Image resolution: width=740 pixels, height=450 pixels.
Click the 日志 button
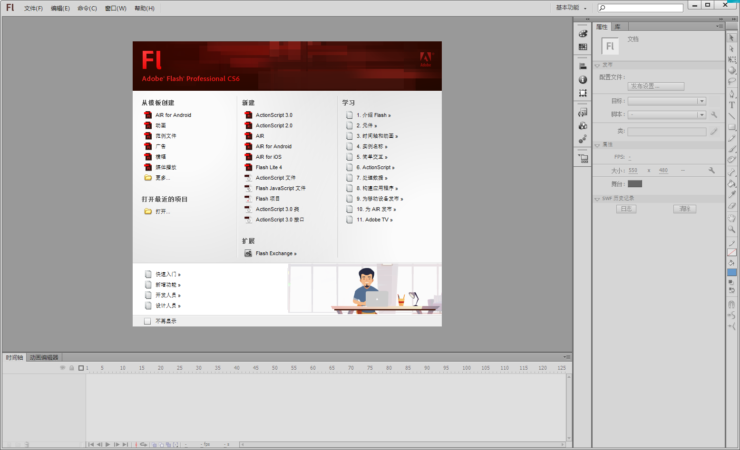pos(626,209)
